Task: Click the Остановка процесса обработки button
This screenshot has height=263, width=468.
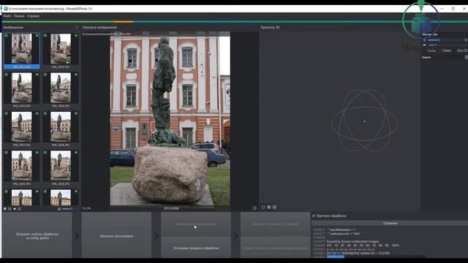Action: [x=196, y=248]
